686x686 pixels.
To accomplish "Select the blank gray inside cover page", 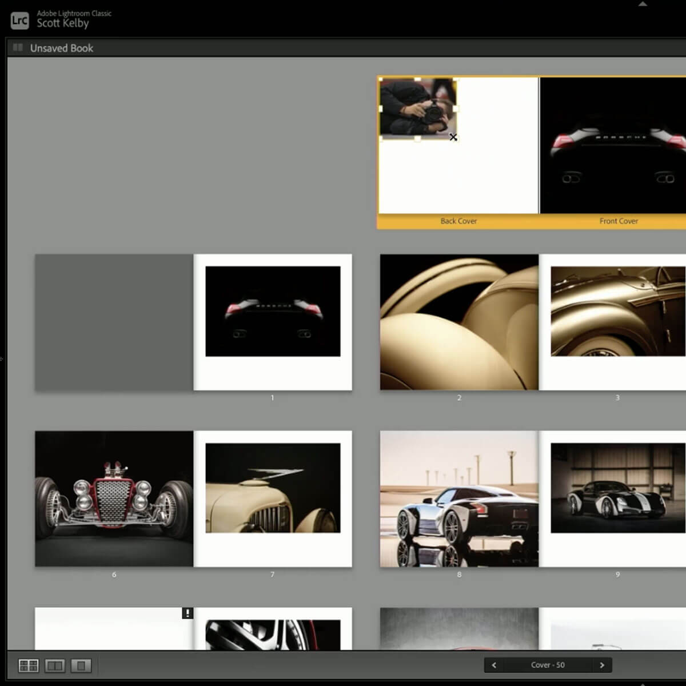I will pyautogui.click(x=114, y=322).
